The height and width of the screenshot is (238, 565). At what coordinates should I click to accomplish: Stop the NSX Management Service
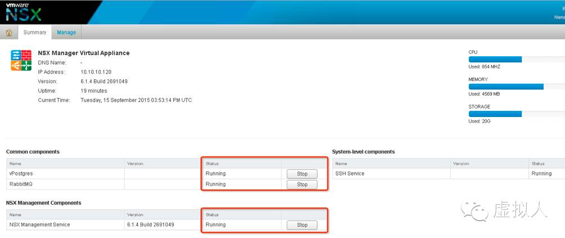(x=302, y=225)
